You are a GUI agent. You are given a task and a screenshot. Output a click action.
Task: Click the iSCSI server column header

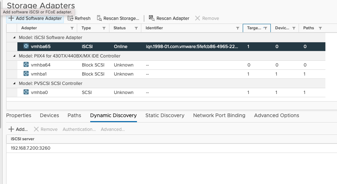[22, 139]
